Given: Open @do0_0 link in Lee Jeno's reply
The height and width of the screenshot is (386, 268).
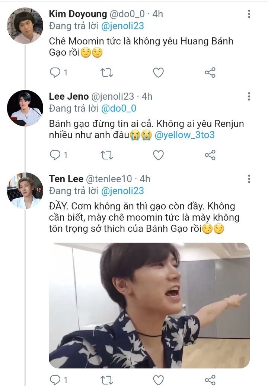Looking at the screenshot, I should click(119, 109).
